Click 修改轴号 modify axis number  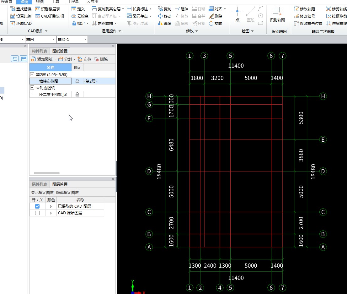pyautogui.click(x=305, y=16)
